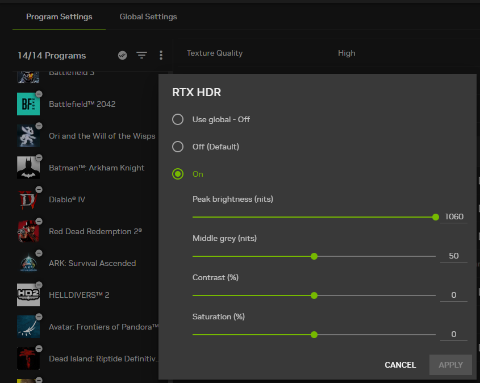Select Ori and the Will of the Wisps
Image resolution: width=480 pixels, height=383 pixels.
pyautogui.click(x=102, y=136)
